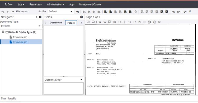Image resolution: width=198 pixels, height=103 pixels.
Task: Zoom out of the invoice image
Action: click(105, 22)
